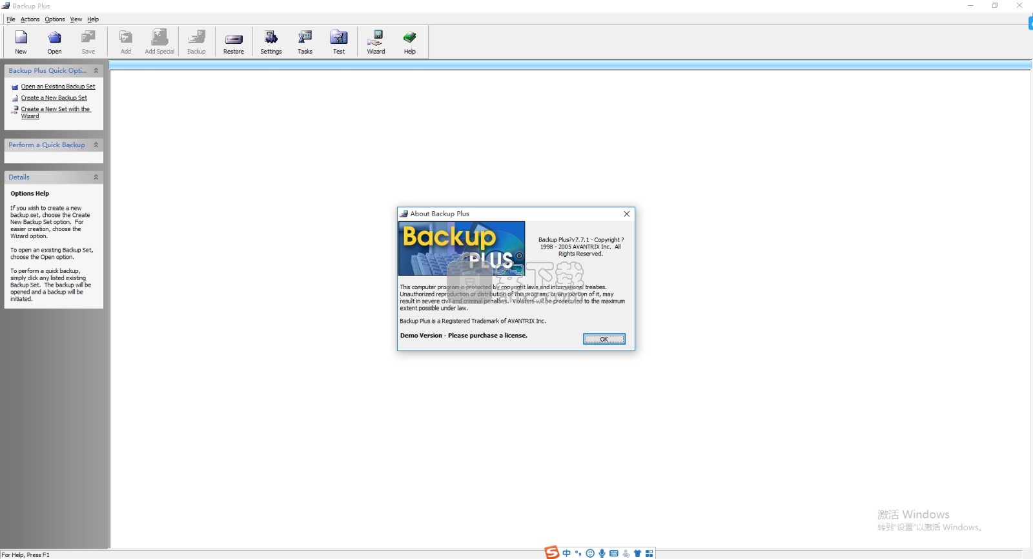Open the Help menu

[x=93, y=19]
